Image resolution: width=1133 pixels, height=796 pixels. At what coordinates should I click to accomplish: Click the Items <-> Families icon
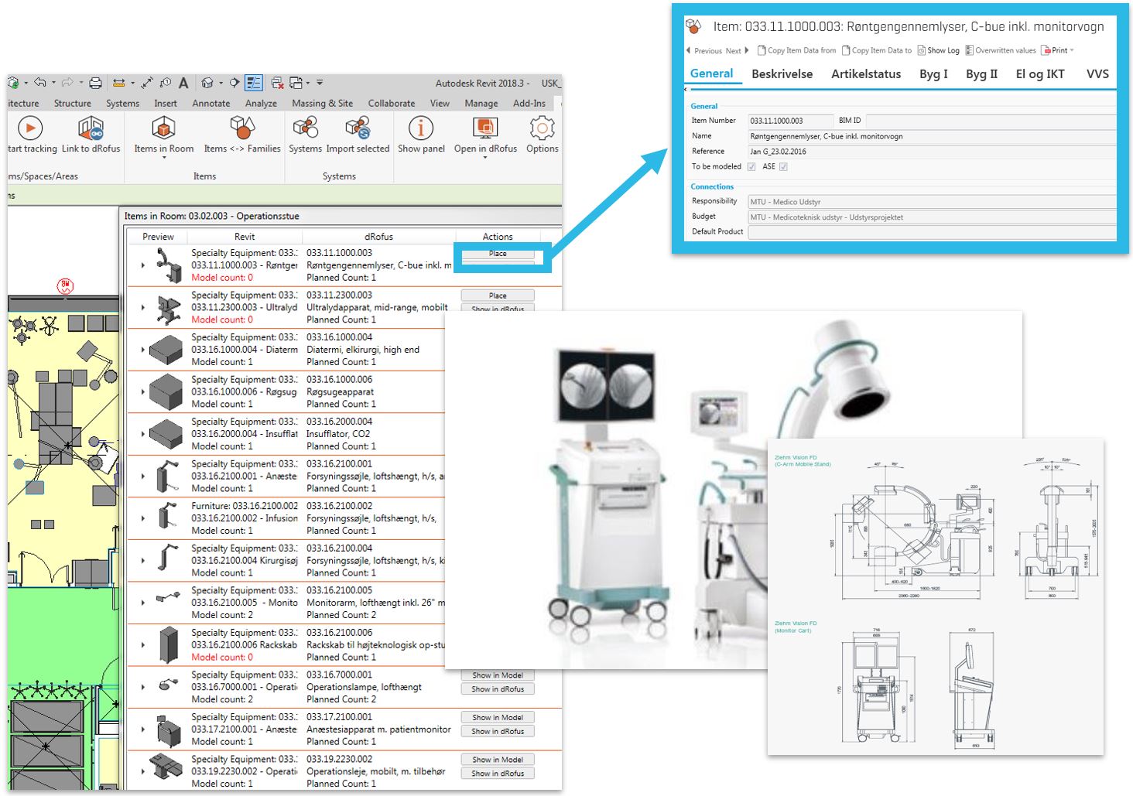pyautogui.click(x=242, y=128)
